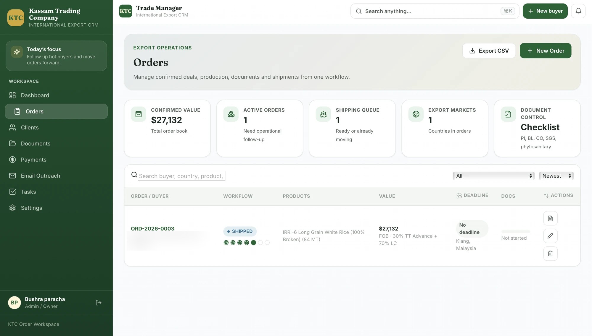
Task: Open Payments from the sidebar
Action: (56, 160)
